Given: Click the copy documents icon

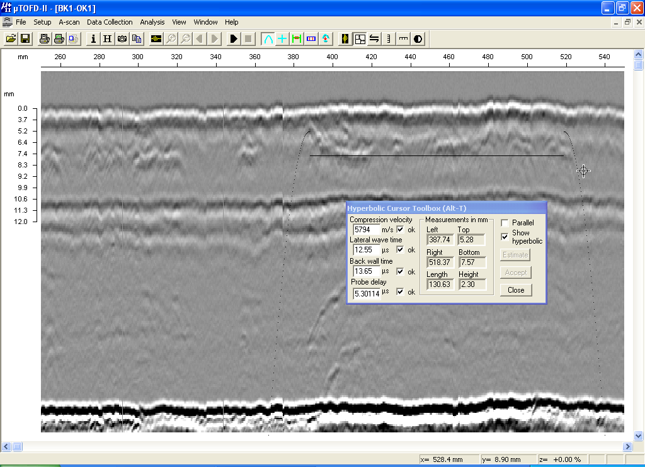Looking at the screenshot, I should point(137,38).
